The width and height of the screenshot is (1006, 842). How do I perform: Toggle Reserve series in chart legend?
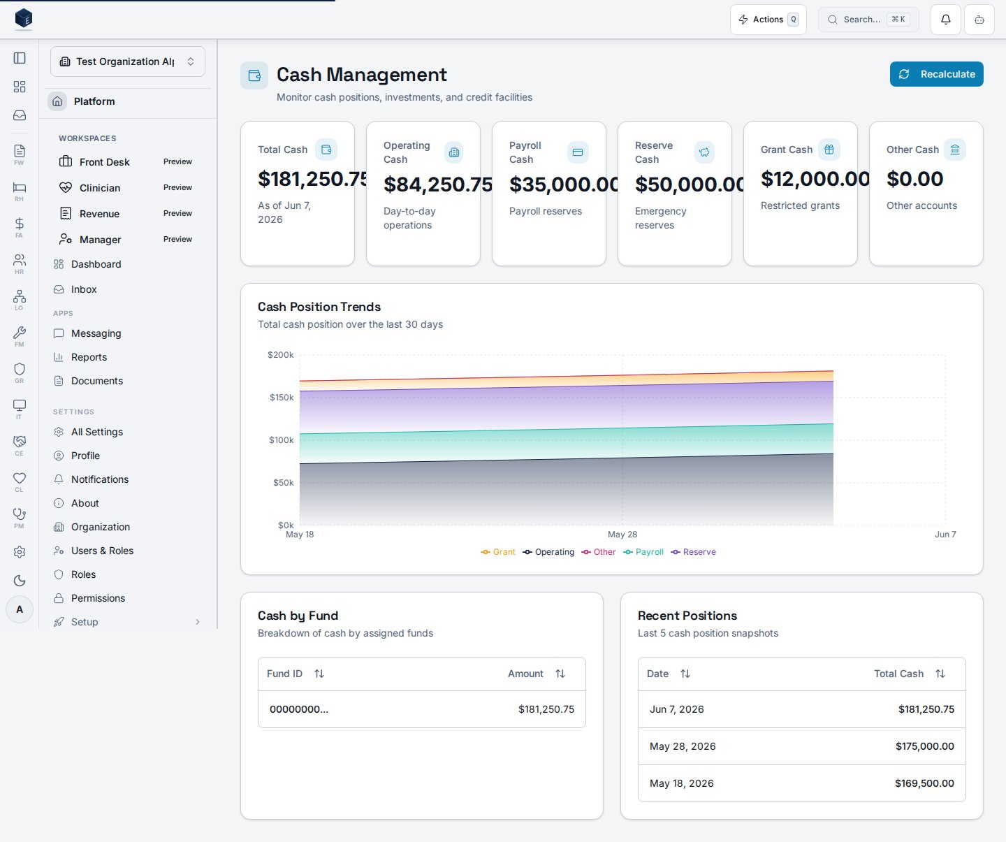[693, 552]
